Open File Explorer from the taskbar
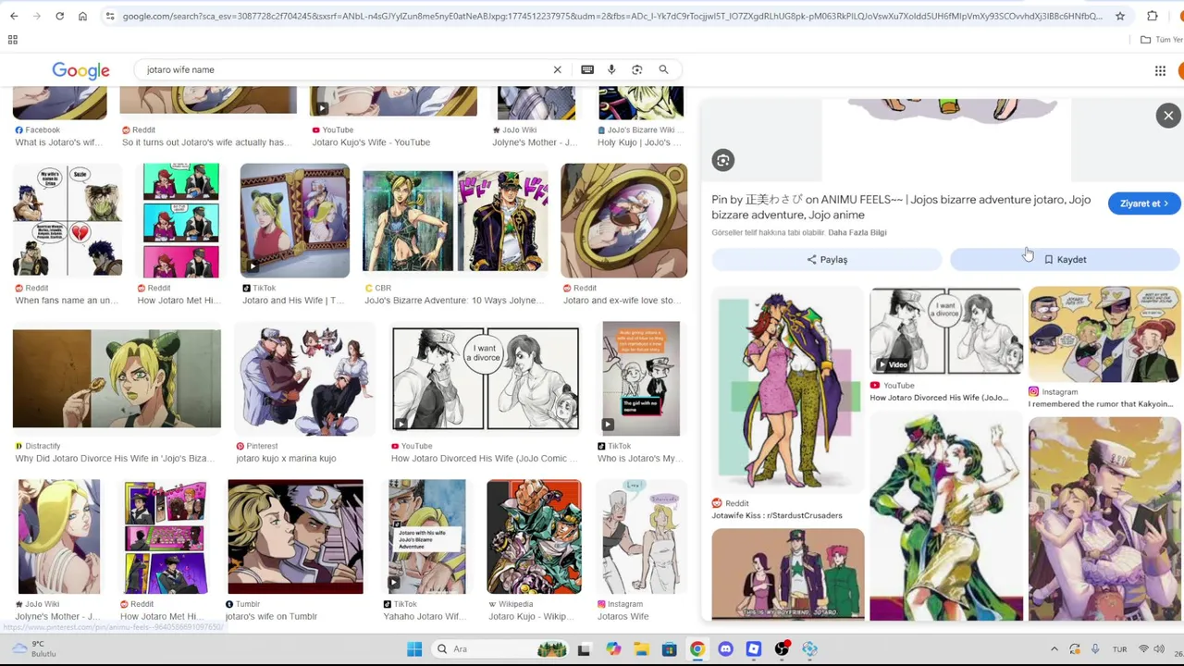 641,649
